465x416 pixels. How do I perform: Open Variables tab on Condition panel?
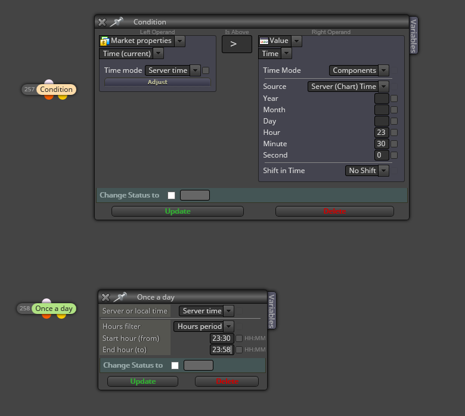pyautogui.click(x=413, y=36)
